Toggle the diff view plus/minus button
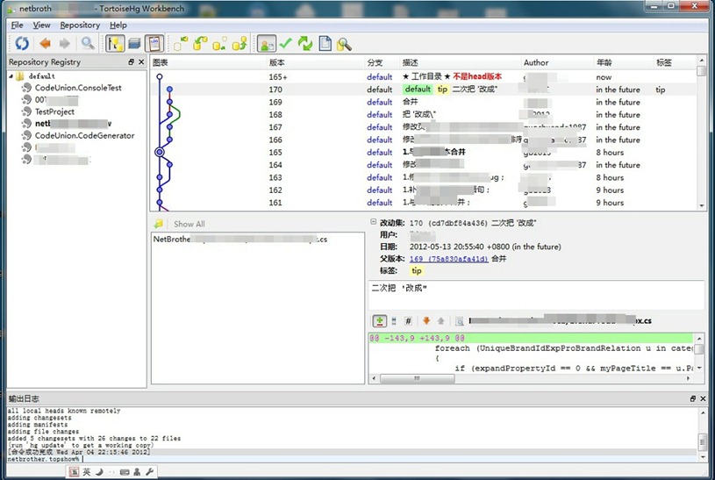 pos(379,321)
